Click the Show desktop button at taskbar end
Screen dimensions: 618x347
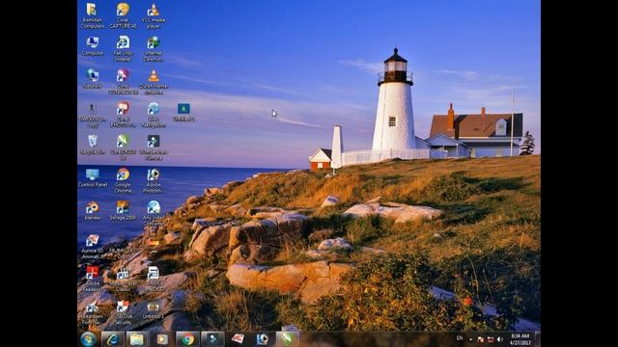(x=538, y=339)
